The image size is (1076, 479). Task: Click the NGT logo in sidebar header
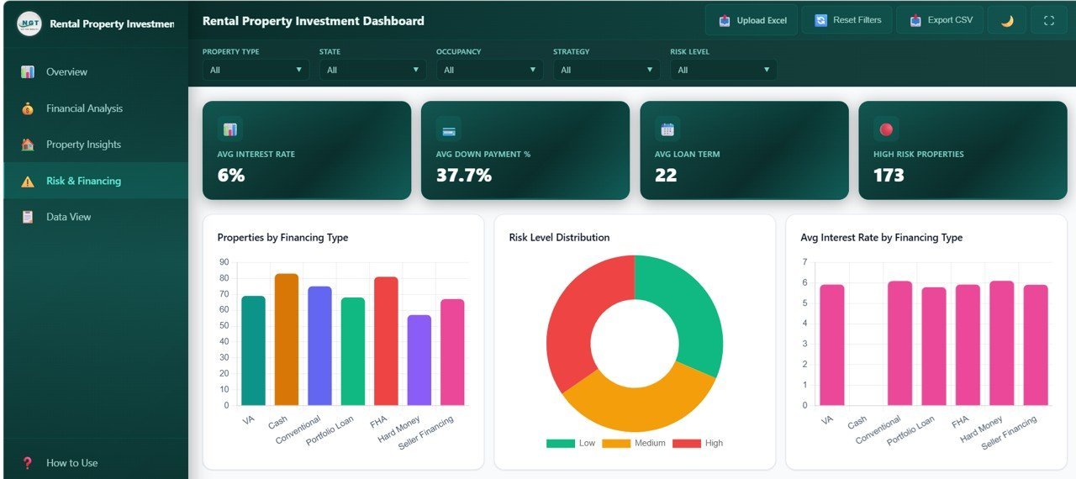click(x=29, y=24)
